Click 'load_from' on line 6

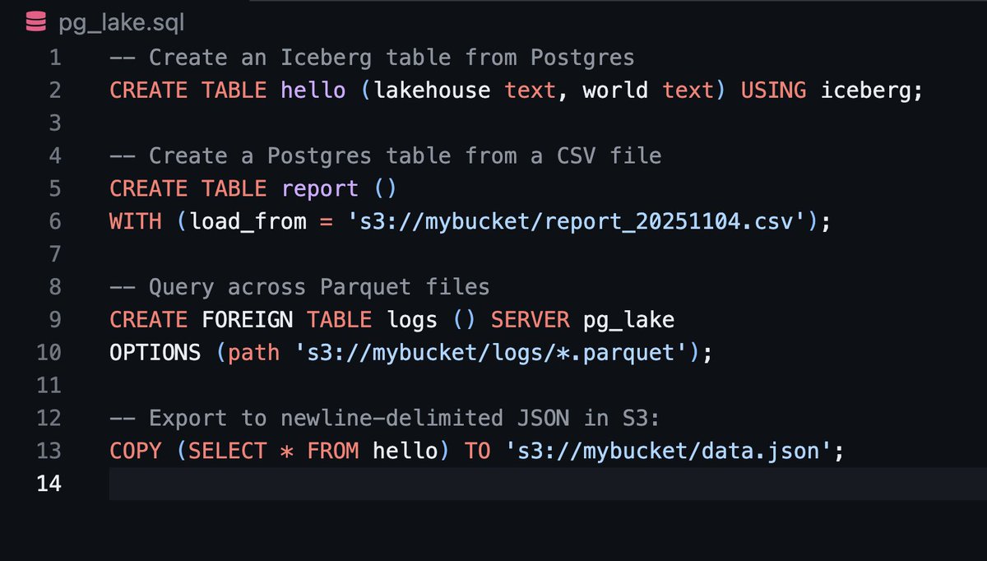248,222
